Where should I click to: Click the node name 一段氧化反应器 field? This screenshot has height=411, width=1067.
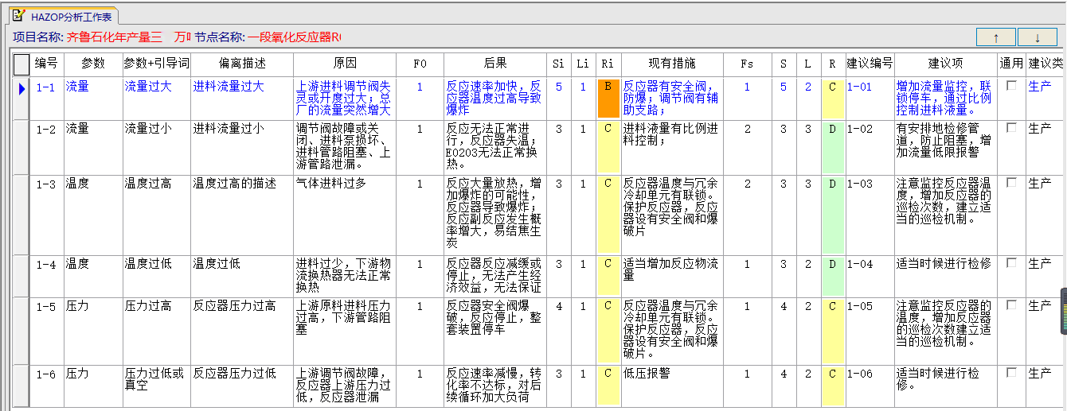294,37
